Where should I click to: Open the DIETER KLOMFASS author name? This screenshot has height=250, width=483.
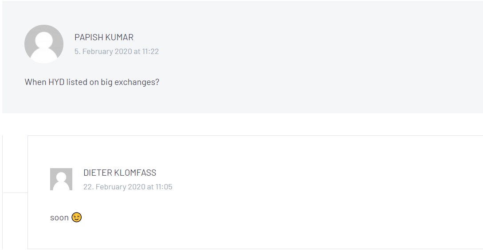[120, 173]
